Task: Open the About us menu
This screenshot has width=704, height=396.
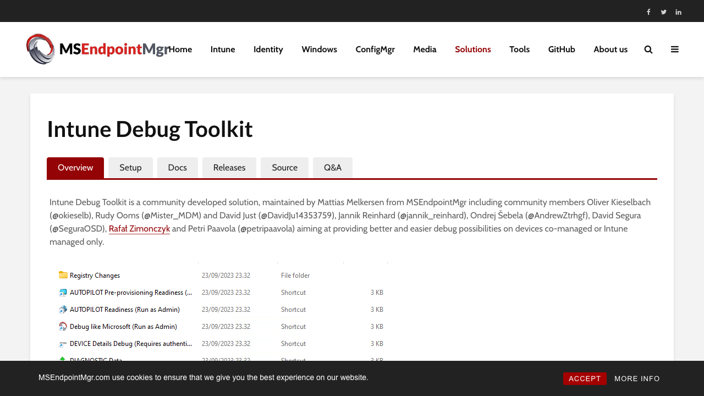Action: tap(610, 50)
